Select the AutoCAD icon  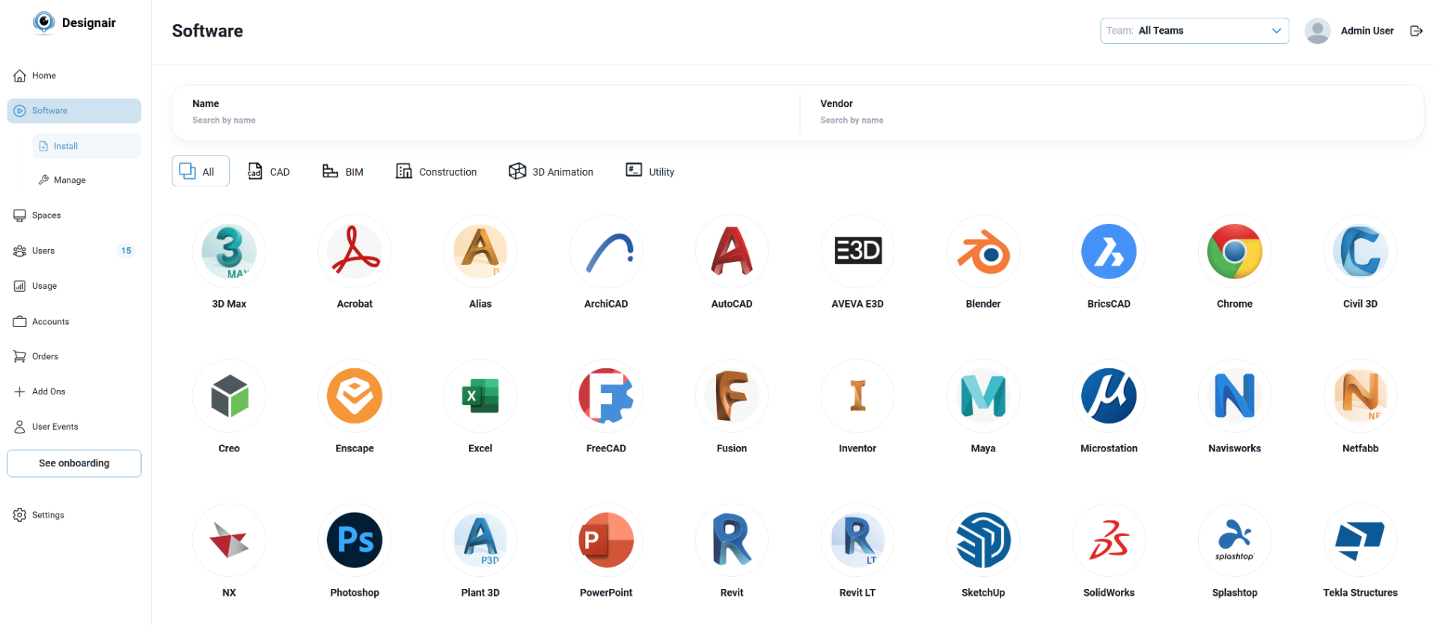point(732,251)
